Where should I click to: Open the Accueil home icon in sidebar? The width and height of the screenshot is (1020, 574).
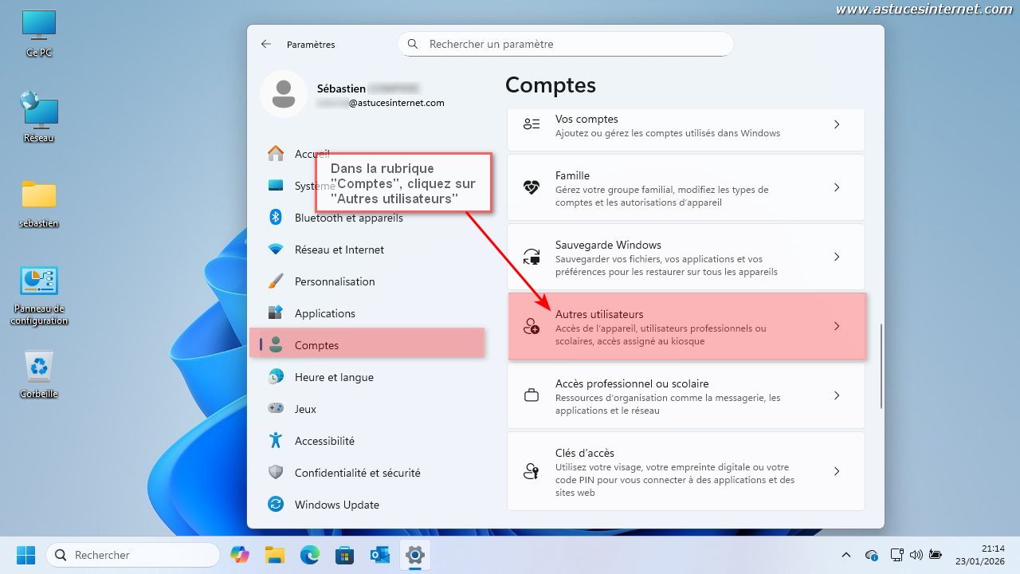(276, 153)
